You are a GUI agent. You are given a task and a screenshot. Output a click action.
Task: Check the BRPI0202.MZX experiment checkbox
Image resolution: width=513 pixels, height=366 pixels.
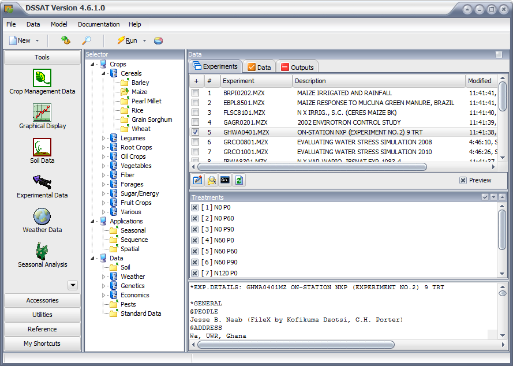tap(195, 92)
